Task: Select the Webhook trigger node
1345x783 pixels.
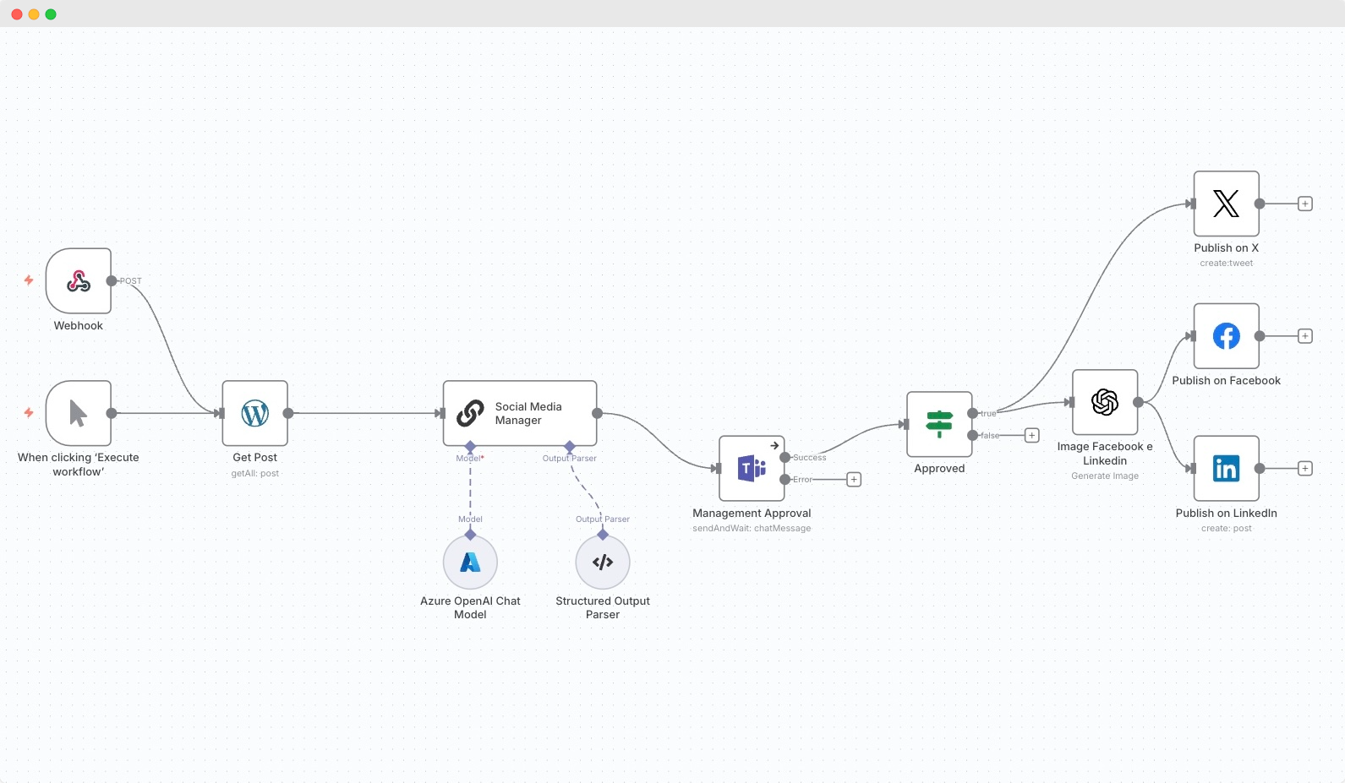Action: point(79,281)
